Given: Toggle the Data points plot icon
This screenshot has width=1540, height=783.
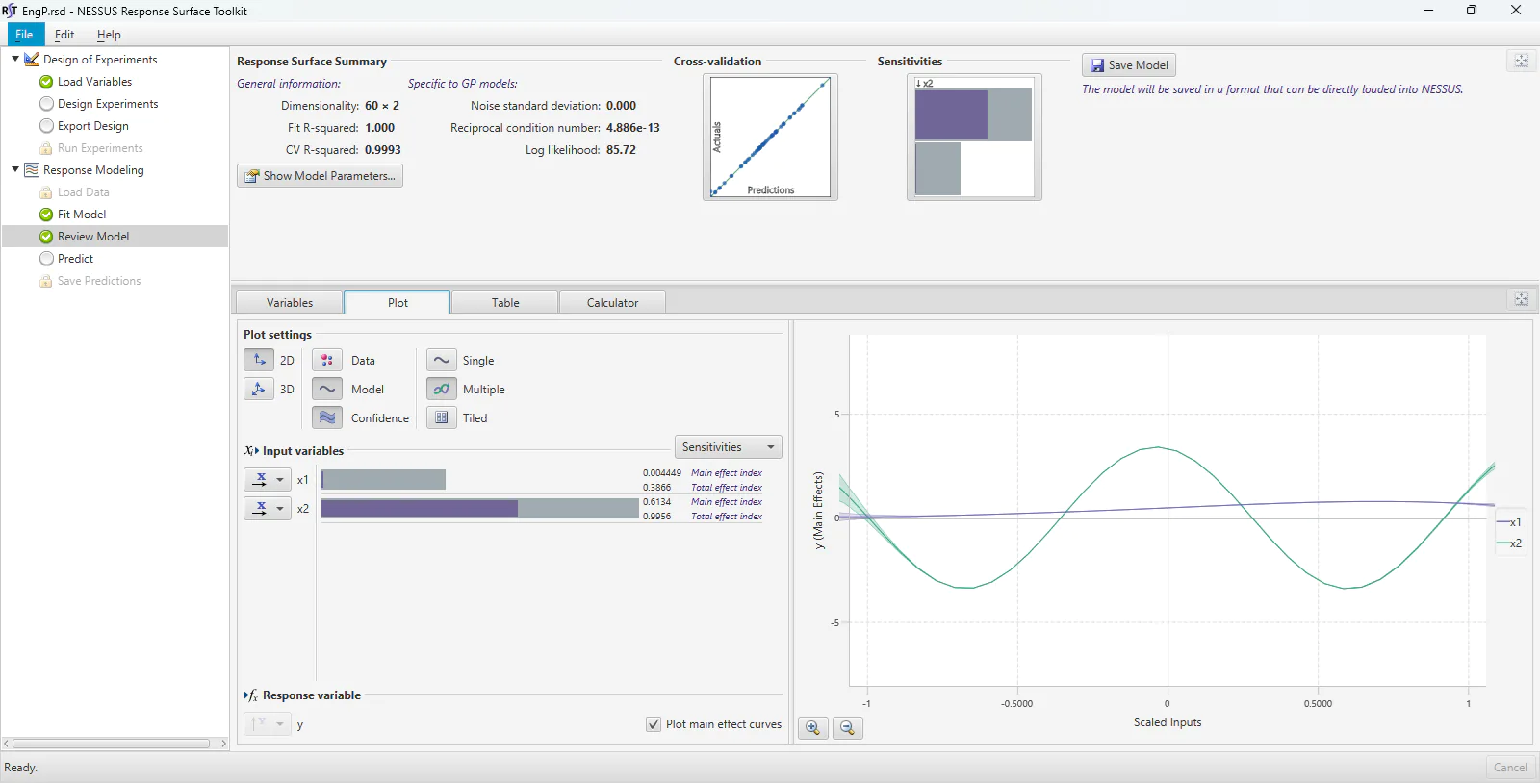Looking at the screenshot, I should [327, 360].
